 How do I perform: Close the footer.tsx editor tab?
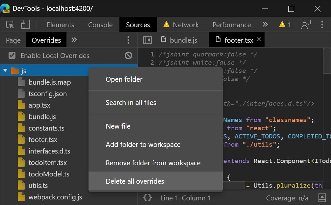259,39
